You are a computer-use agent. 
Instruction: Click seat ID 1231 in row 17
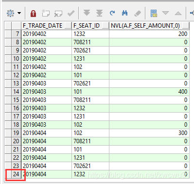pyautogui.click(x=79, y=117)
